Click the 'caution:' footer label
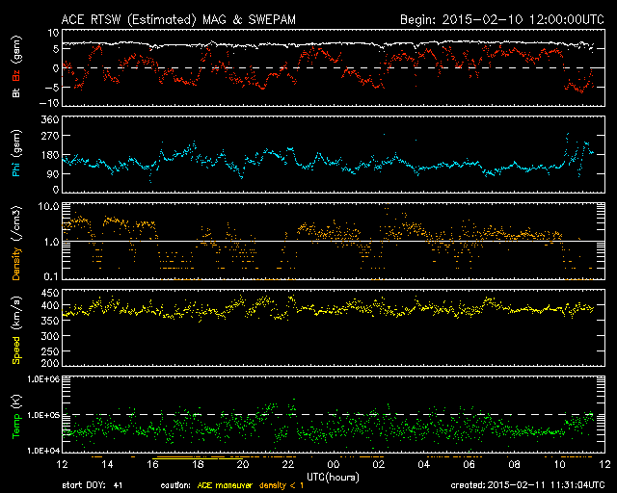617x493 pixels. (x=175, y=485)
